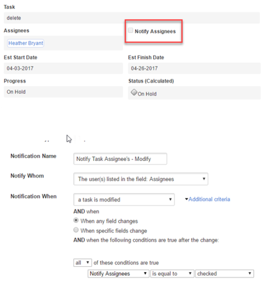Click the Est Start Date field
Image resolution: width=267 pixels, height=281 pixels.
(x=63, y=68)
